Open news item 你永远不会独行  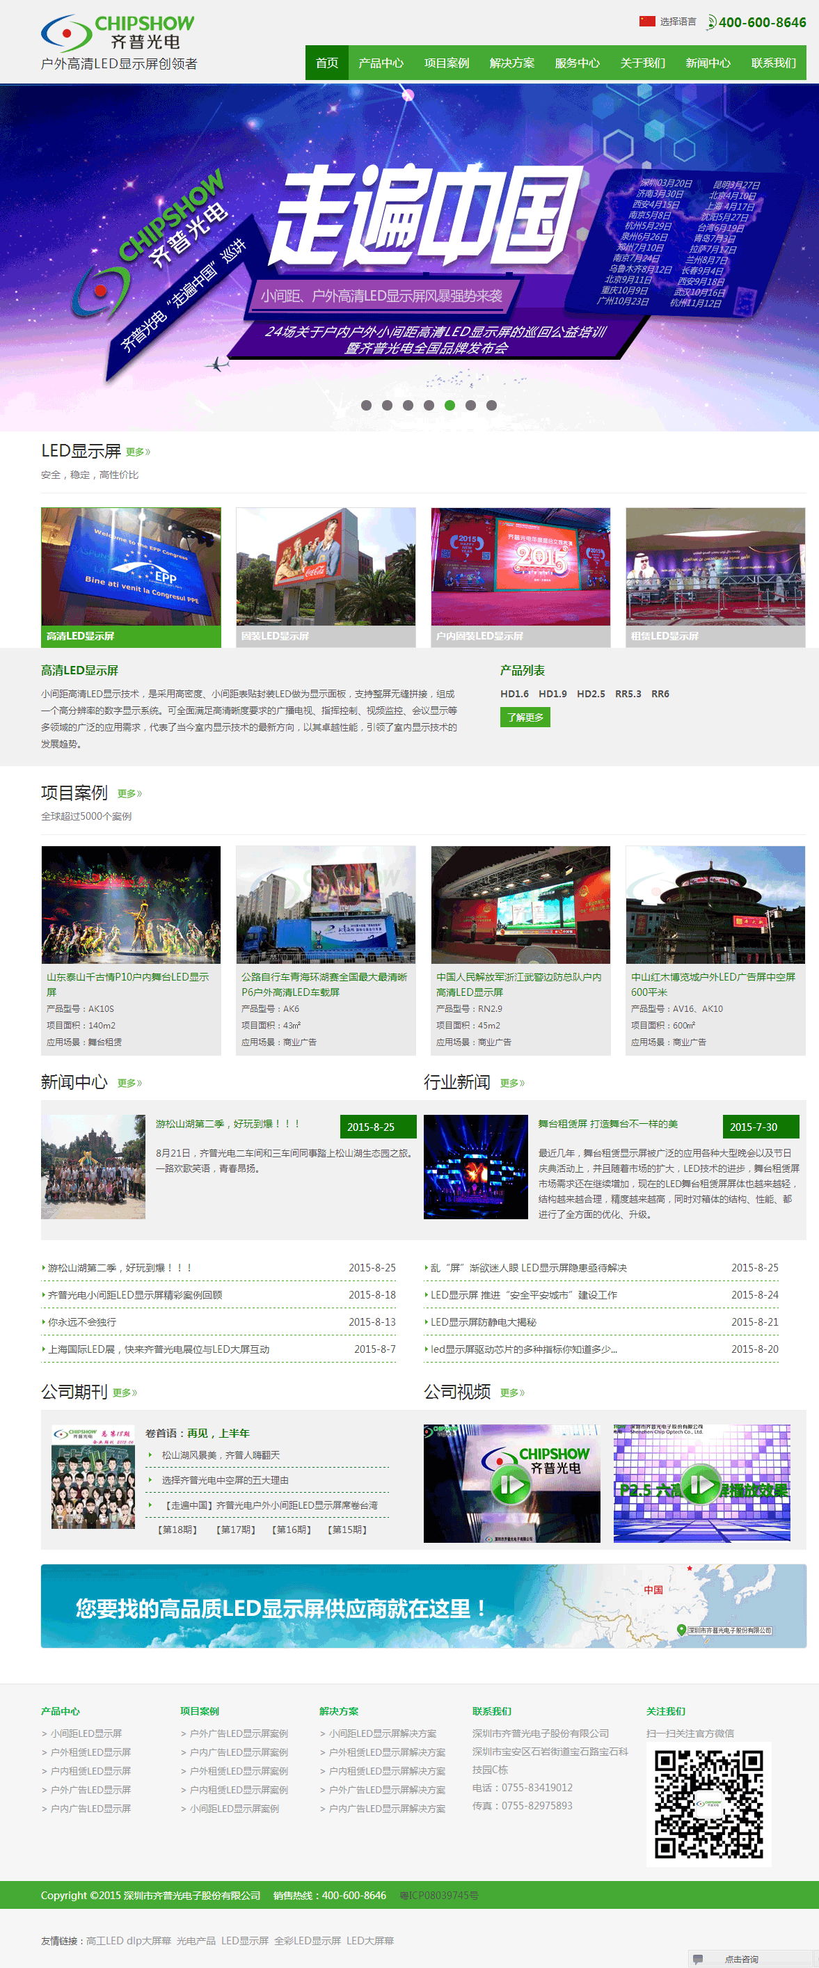pos(83,1322)
